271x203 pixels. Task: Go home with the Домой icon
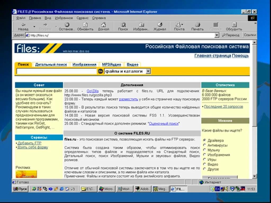coord(103,25)
